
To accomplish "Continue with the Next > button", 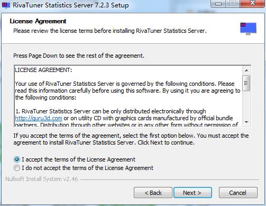I will pos(192,193).
